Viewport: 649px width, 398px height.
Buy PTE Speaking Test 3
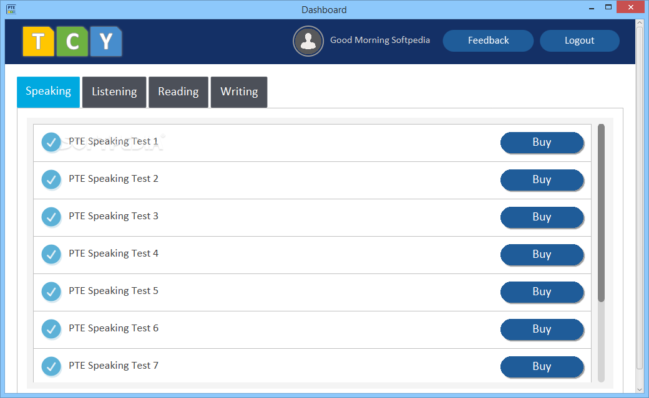click(x=542, y=217)
